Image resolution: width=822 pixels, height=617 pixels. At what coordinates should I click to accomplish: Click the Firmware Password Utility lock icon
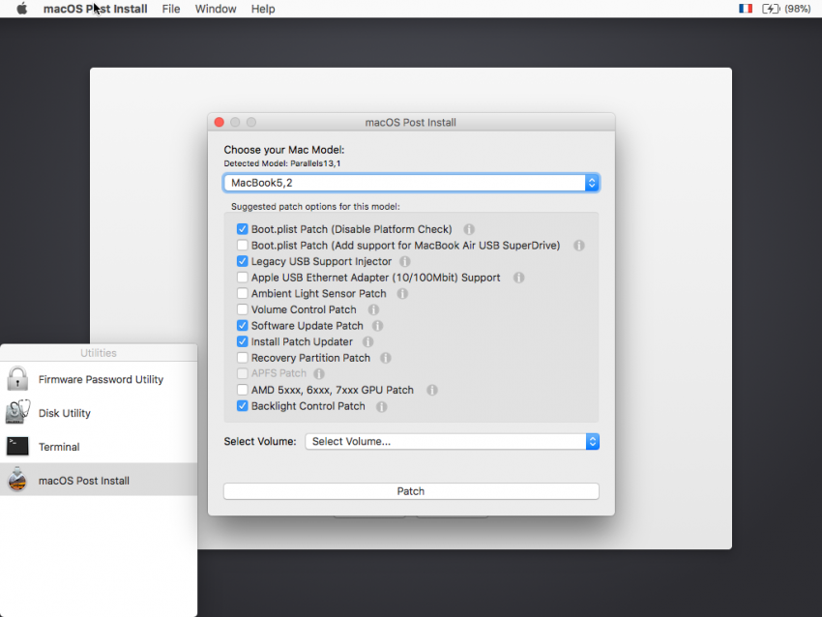coord(17,379)
